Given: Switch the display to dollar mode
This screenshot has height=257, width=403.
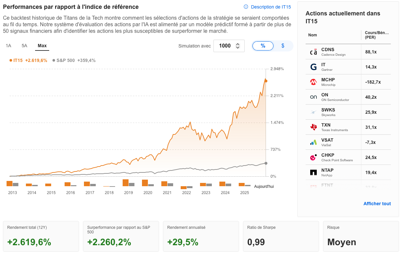Looking at the screenshot, I should click(x=283, y=46).
